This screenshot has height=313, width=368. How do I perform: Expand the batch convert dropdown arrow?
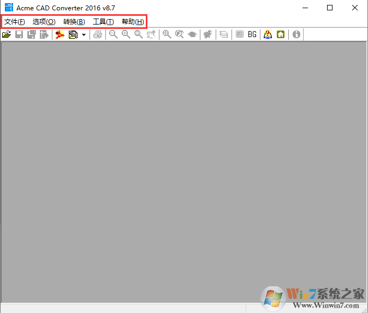84,35
